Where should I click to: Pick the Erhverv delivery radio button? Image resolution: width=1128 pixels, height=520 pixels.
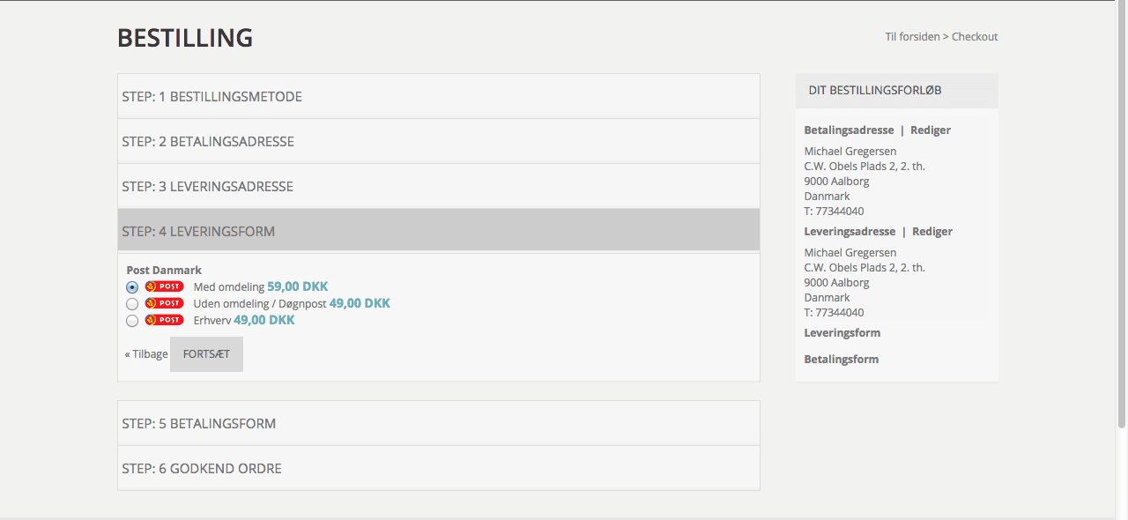(x=132, y=321)
